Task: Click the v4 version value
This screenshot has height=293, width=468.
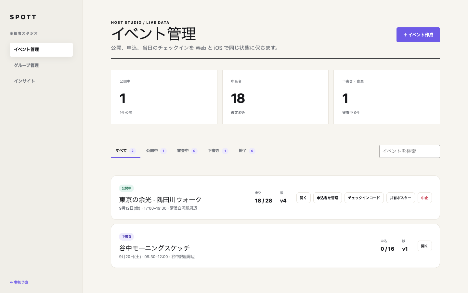Action: tap(283, 201)
